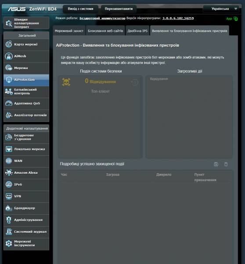Click the Джерело column header
This screenshot has width=245, height=264.
pos(164,174)
